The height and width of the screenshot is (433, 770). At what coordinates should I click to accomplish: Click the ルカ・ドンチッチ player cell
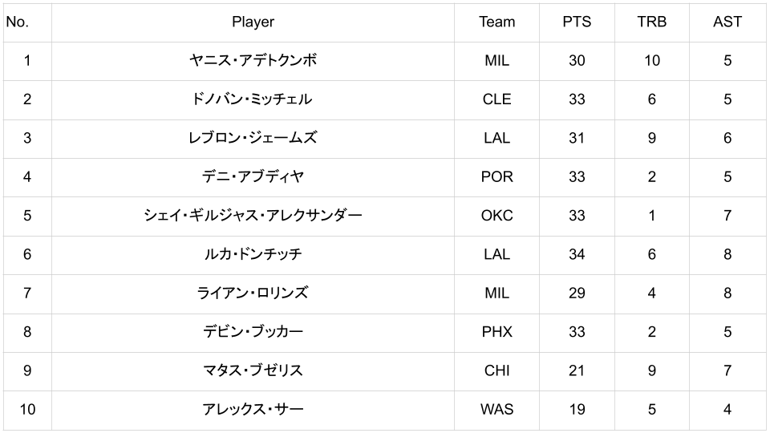253,254
